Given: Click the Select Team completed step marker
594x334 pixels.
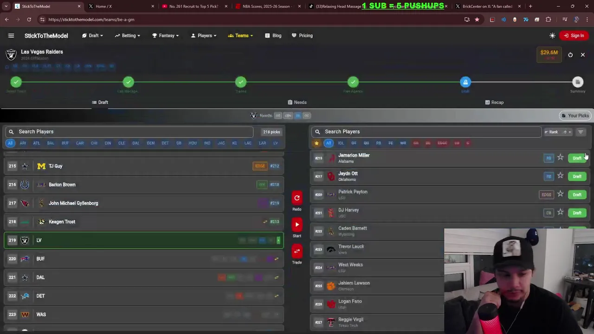Looking at the screenshot, I should pyautogui.click(x=16, y=82).
